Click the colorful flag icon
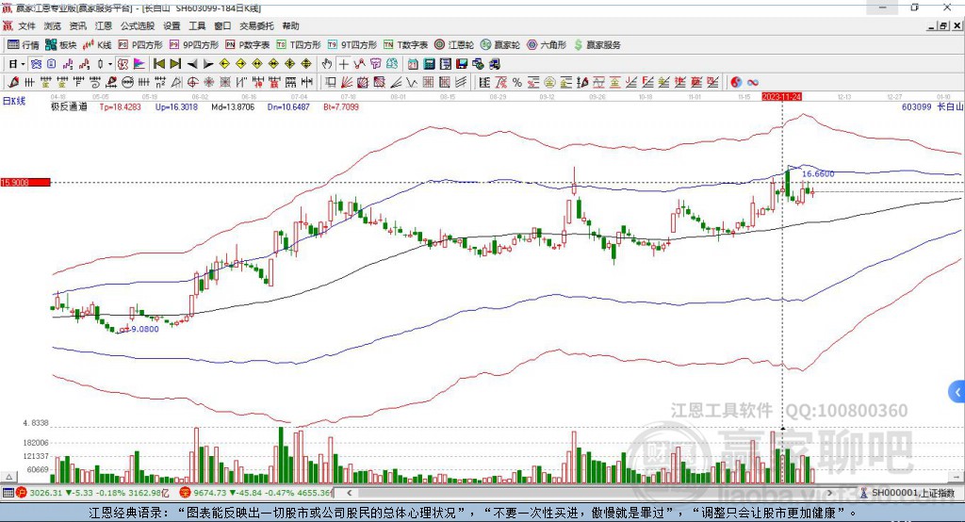Image resolution: width=965 pixels, height=522 pixels. 139,64
